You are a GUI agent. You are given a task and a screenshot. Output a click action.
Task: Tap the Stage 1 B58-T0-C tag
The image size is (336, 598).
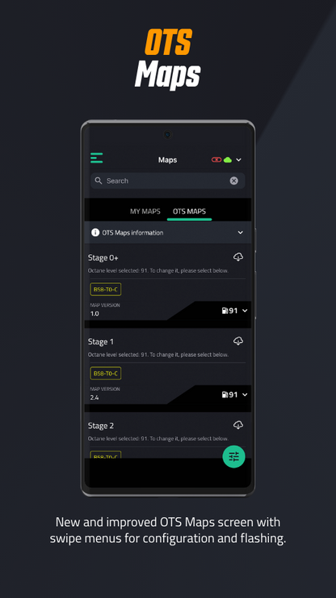point(106,373)
